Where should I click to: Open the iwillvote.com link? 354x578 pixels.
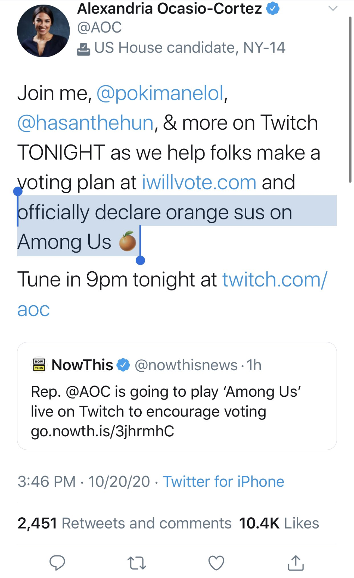199,183
